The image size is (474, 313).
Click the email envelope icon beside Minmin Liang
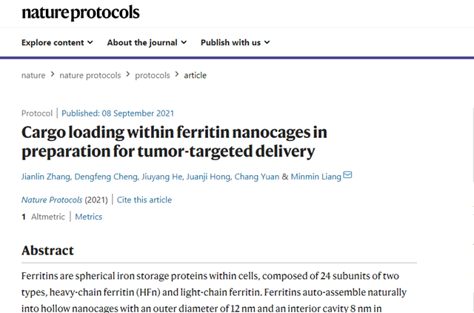[348, 176]
